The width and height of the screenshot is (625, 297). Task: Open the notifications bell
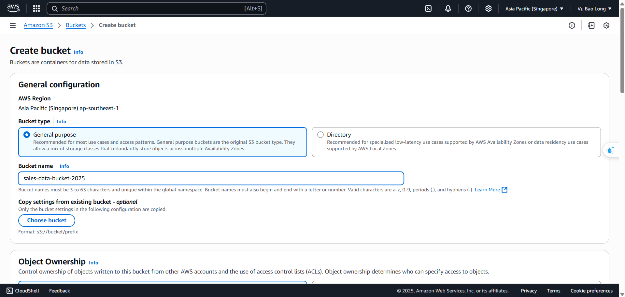pyautogui.click(x=448, y=8)
